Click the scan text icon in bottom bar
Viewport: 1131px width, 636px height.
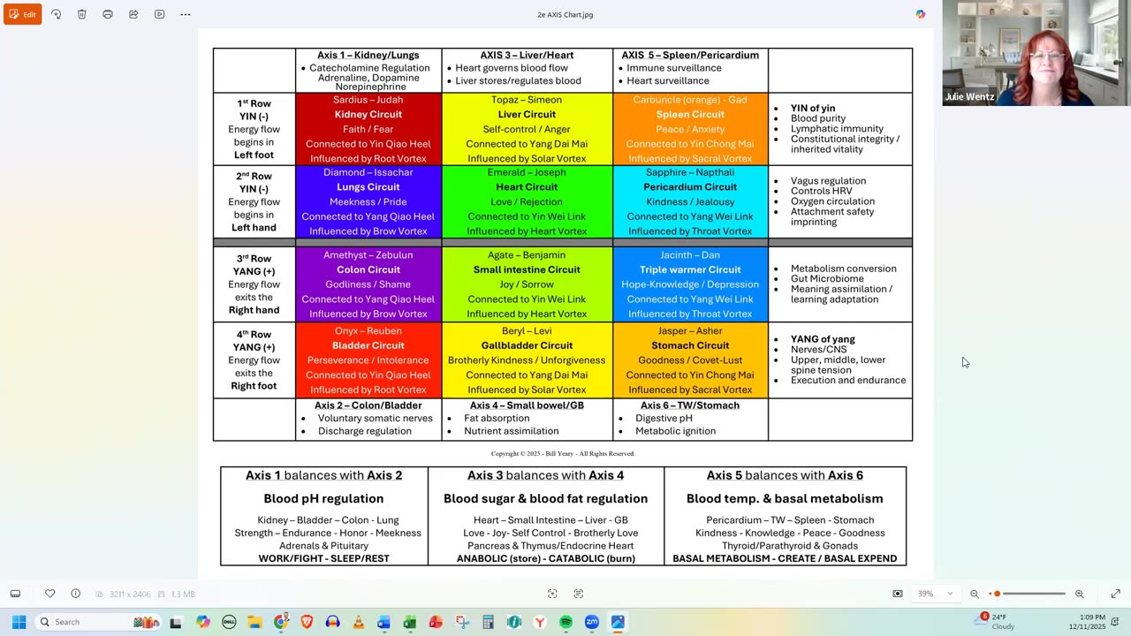coord(579,594)
